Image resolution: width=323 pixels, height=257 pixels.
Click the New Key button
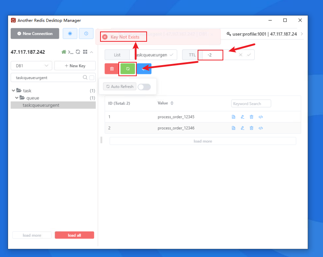click(75, 66)
